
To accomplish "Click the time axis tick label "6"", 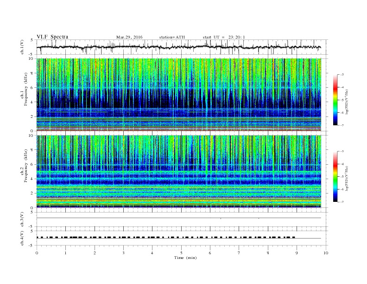I will point(210,253).
